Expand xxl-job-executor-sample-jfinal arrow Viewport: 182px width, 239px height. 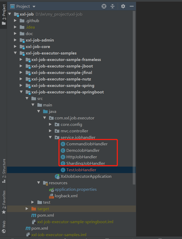[21, 72]
